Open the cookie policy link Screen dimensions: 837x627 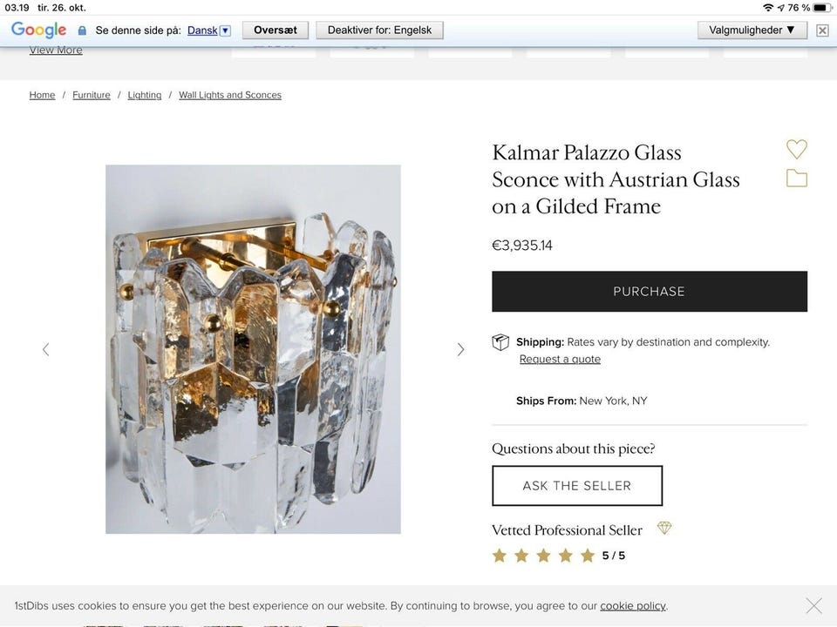click(x=632, y=605)
